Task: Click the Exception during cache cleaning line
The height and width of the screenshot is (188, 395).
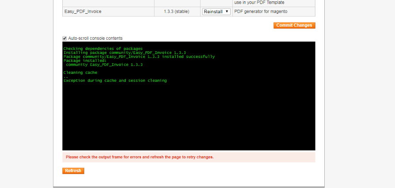Action: pos(115,81)
